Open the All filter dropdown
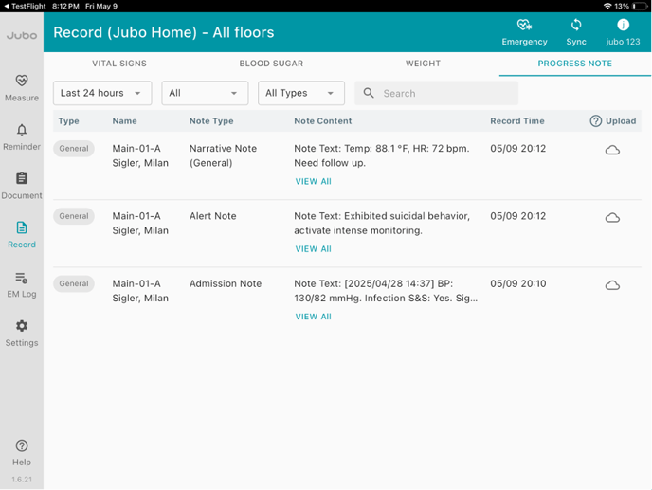The image size is (652, 490). pos(205,93)
